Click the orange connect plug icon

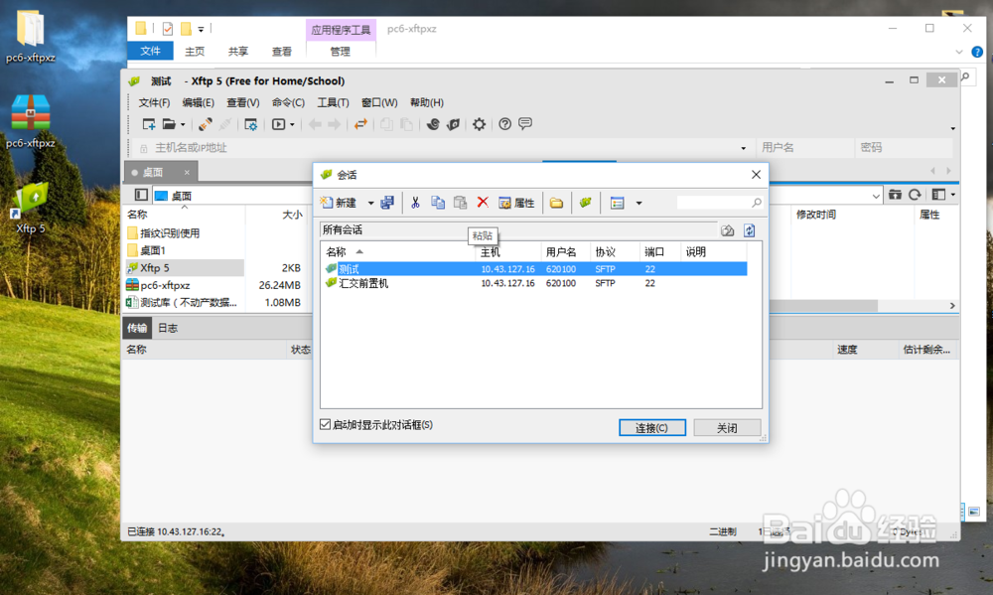[206, 124]
